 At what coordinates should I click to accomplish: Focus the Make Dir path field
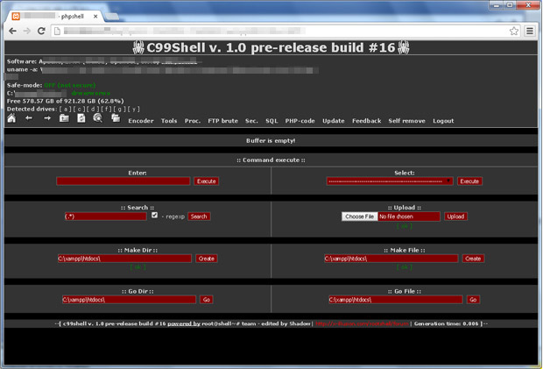pos(123,259)
